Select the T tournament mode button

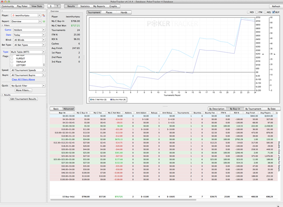point(57,6)
